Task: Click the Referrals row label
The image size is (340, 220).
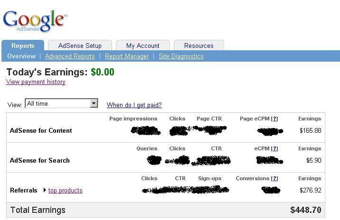Action: [24, 190]
